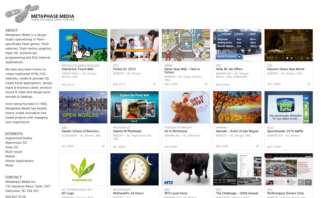Click the Modo interest
Viewport: 321px width, 198px height.
pyautogui.click(x=9, y=165)
